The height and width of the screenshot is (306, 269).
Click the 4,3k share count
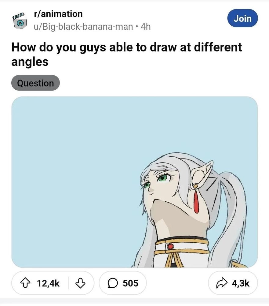(241, 283)
